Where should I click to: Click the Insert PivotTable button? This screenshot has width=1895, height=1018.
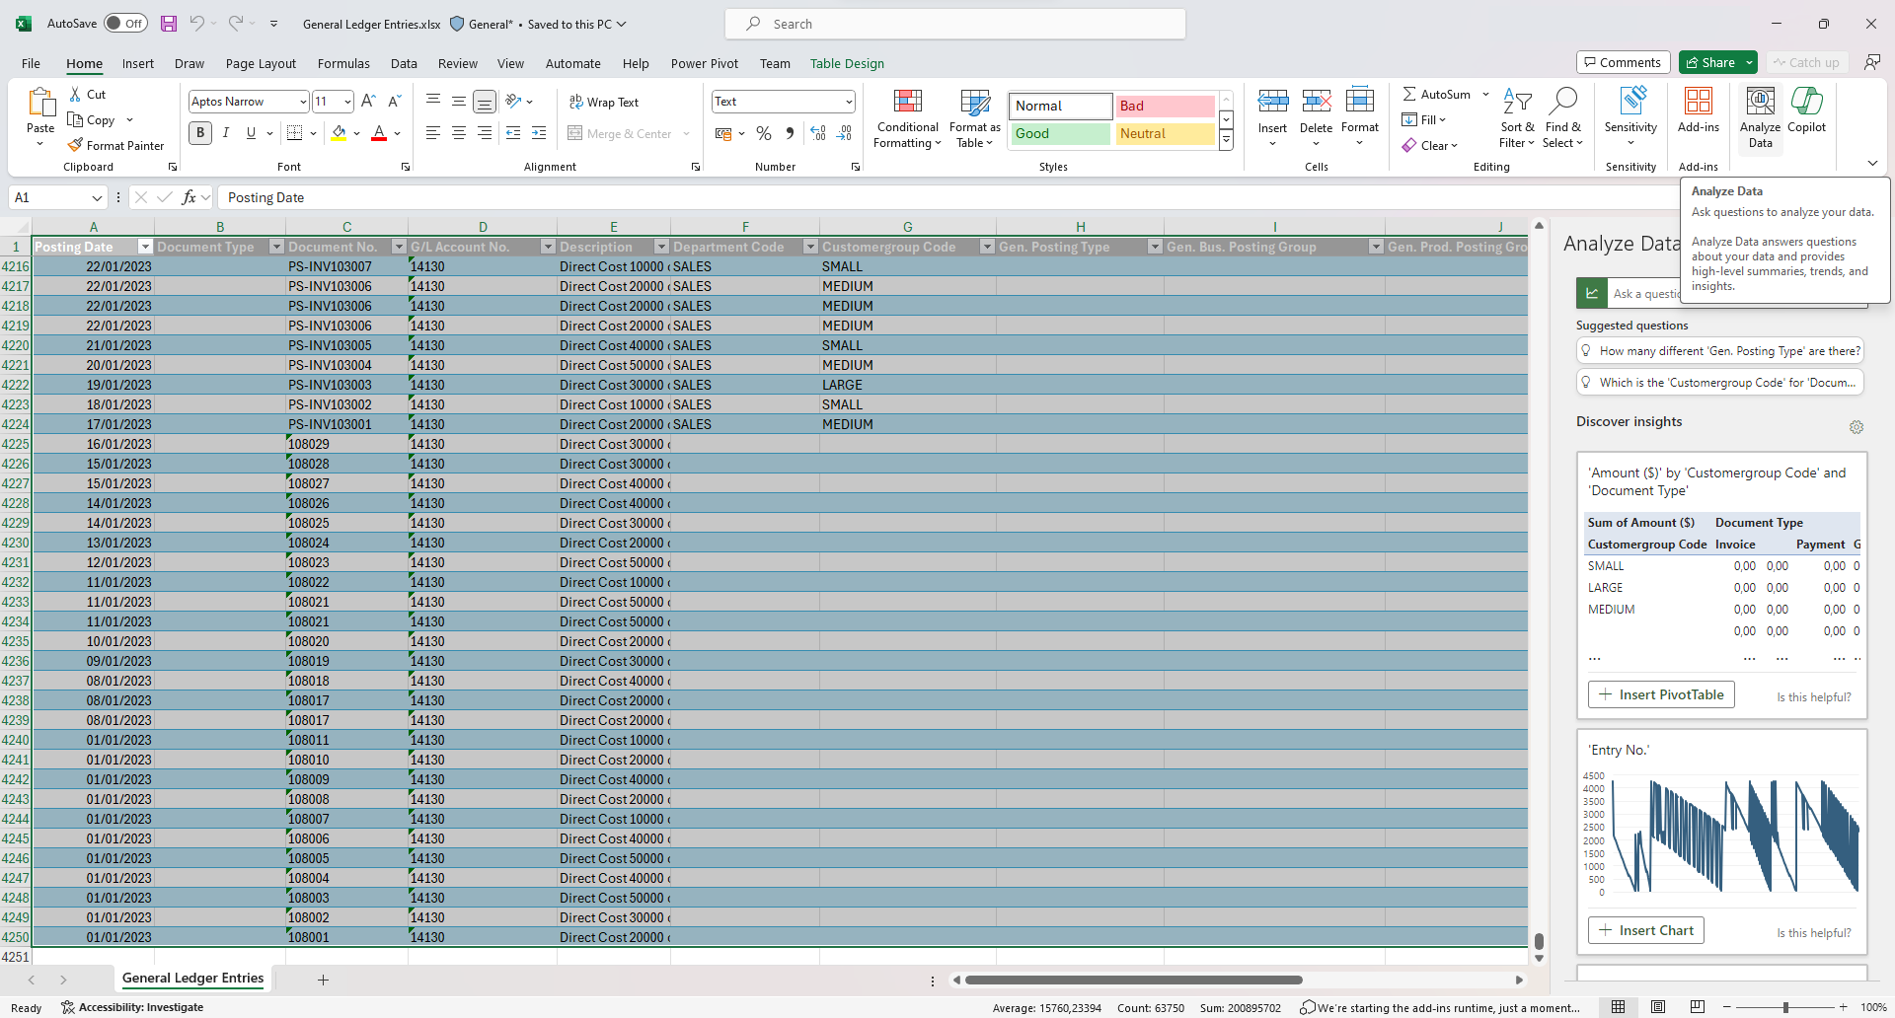[x=1660, y=694]
